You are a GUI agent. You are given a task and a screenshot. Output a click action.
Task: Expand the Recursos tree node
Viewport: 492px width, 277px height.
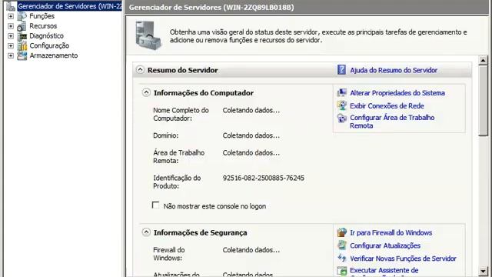[11, 26]
